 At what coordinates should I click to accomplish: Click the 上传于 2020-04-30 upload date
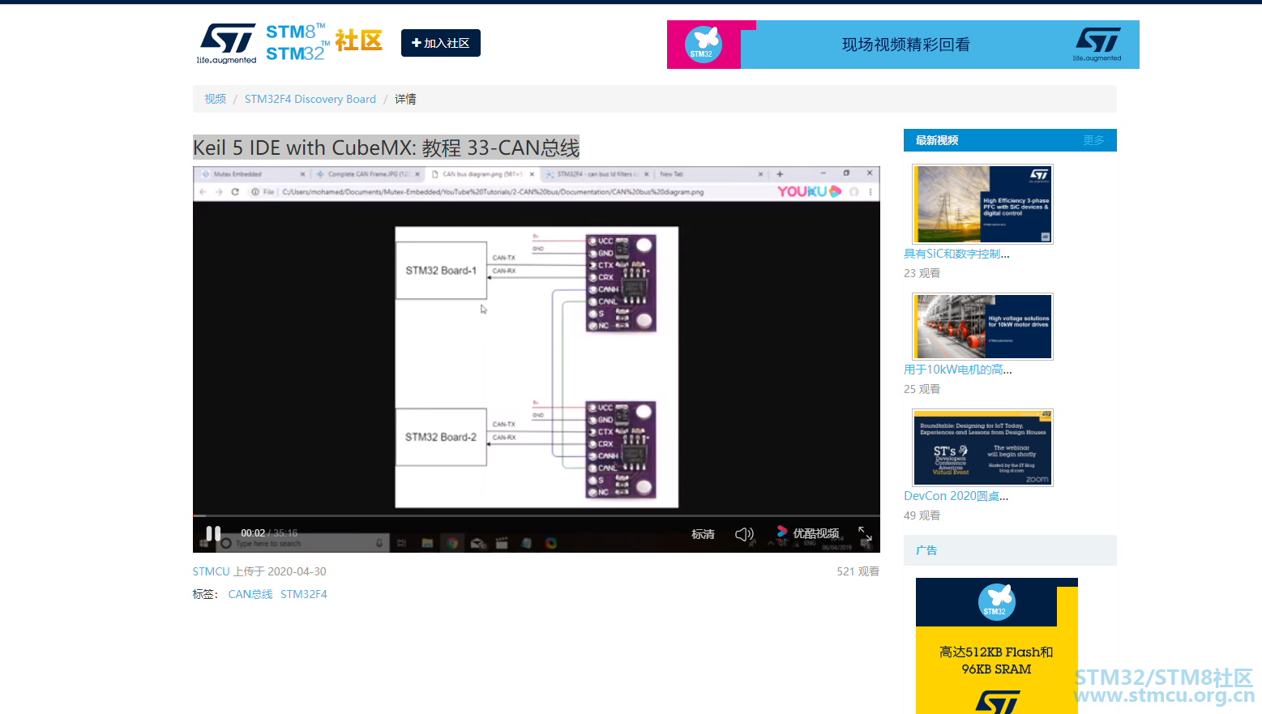click(x=280, y=571)
